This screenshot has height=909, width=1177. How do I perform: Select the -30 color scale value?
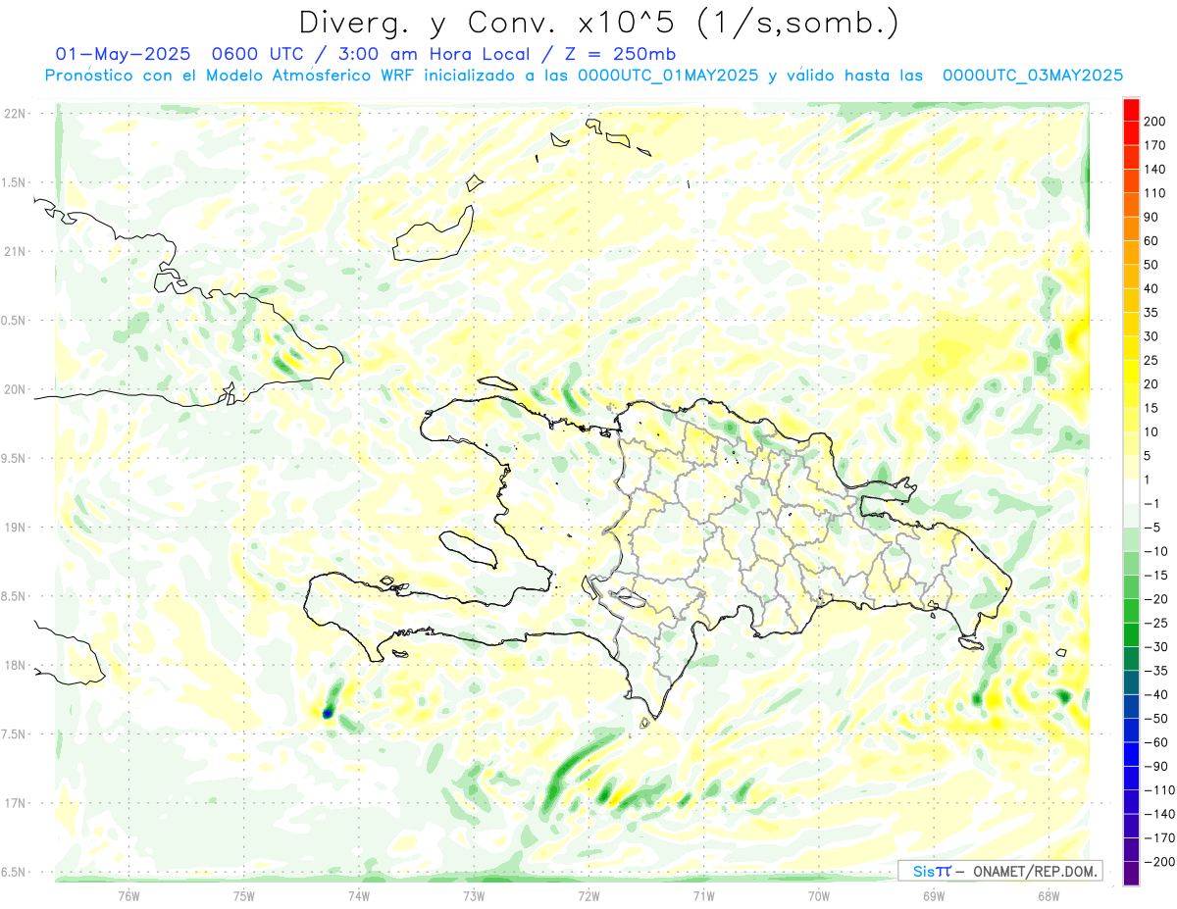[1158, 646]
